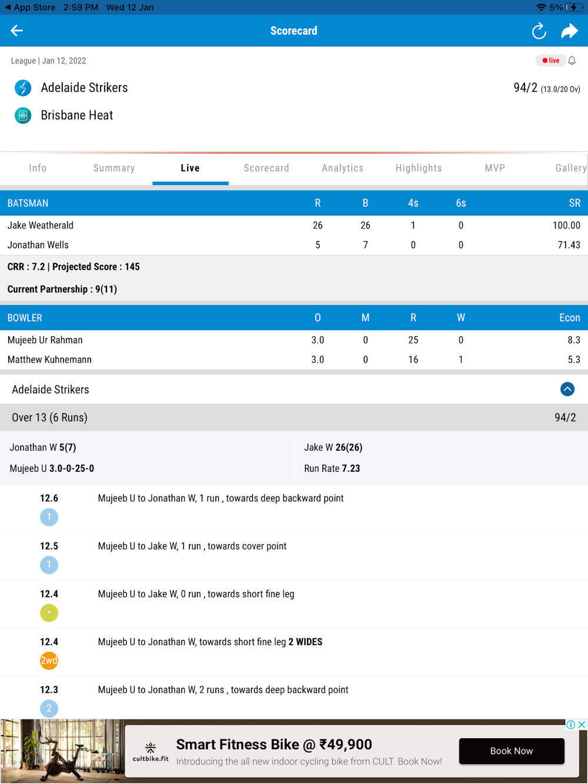588x784 pixels.
Task: Tap the Brisbane Heat team logo
Action: pyautogui.click(x=23, y=116)
